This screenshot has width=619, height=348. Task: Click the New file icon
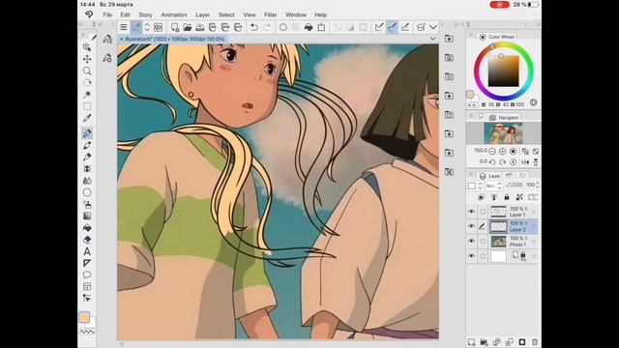(174, 27)
